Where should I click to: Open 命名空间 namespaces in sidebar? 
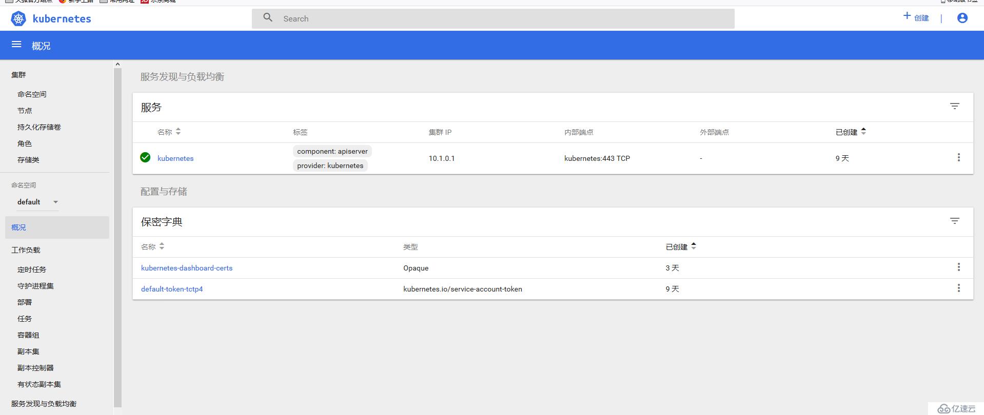tap(32, 94)
